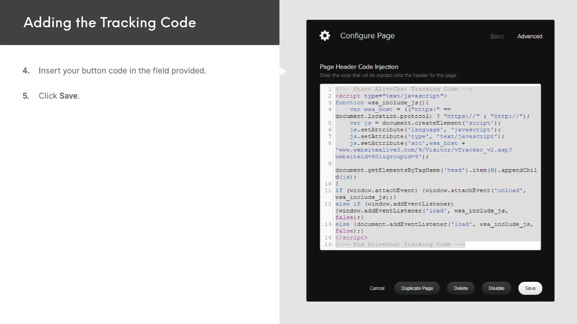Click the 'Start AliveChat Tracking Code' comment line
This screenshot has width=577, height=324.
[403, 89]
